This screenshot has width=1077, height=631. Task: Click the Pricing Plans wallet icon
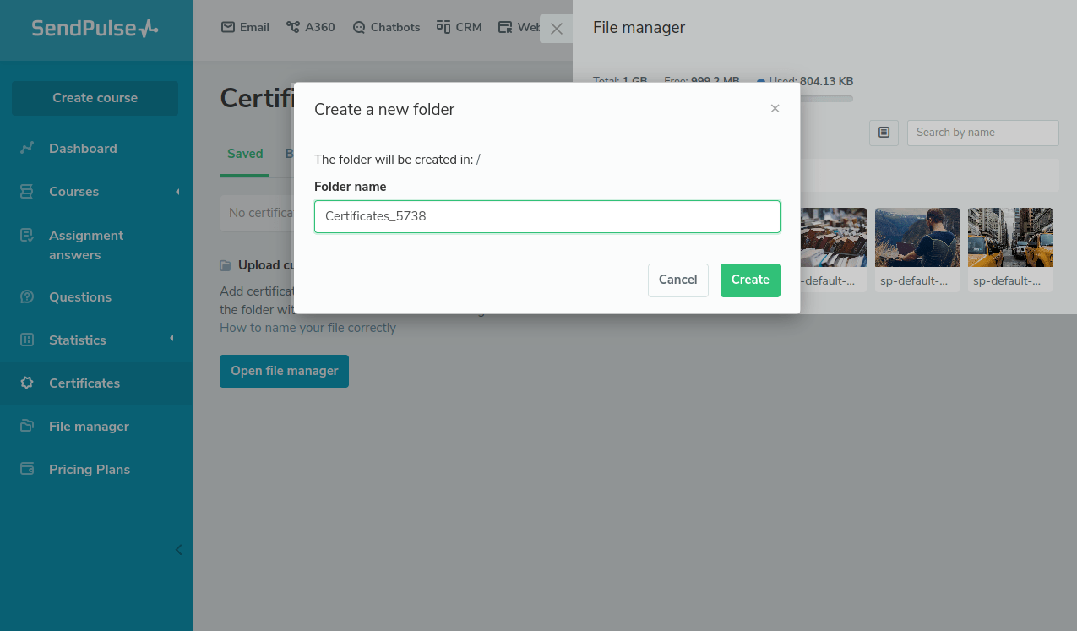27,469
